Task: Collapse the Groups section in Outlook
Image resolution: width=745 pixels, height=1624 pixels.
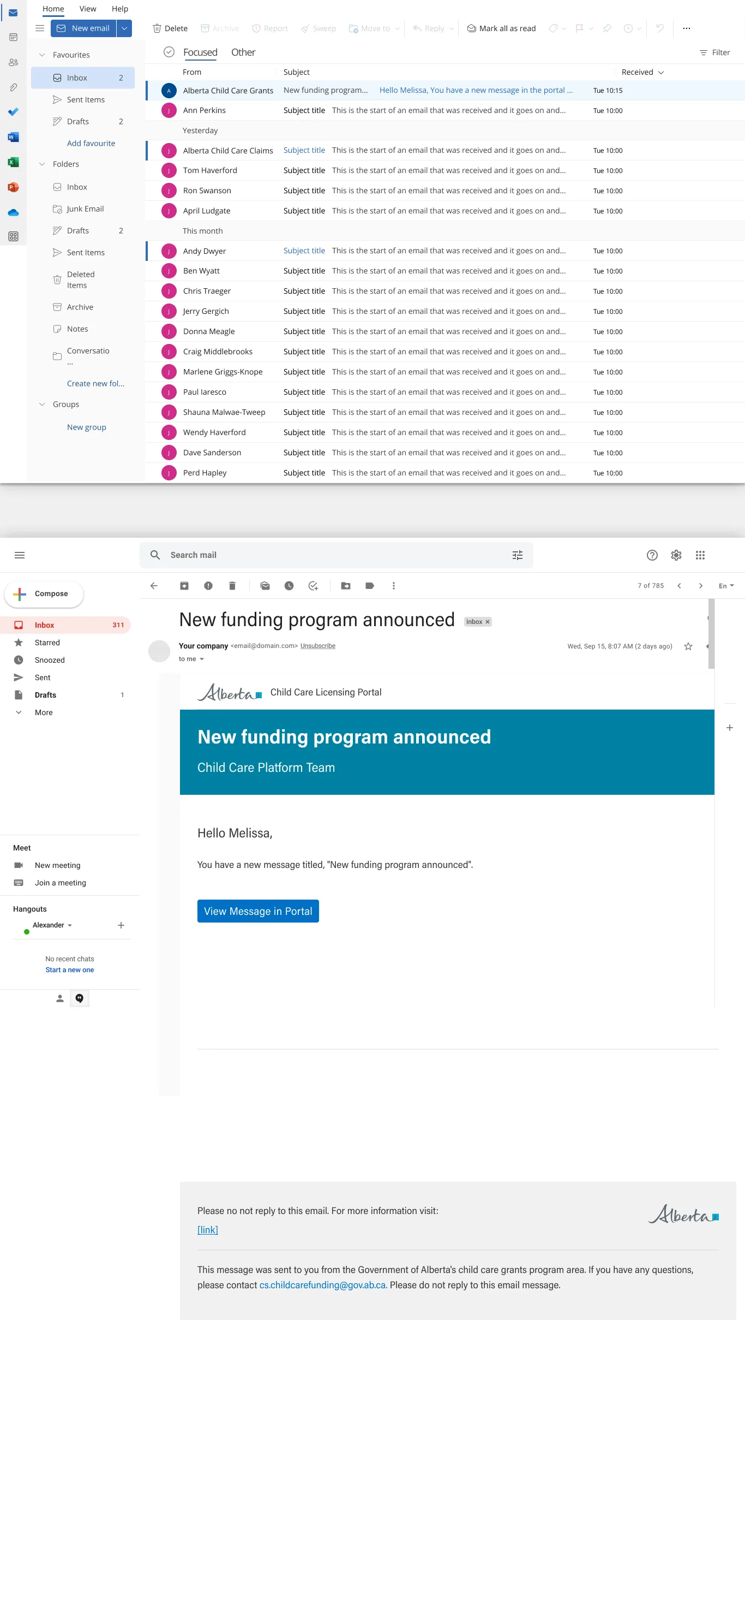Action: tap(42, 404)
